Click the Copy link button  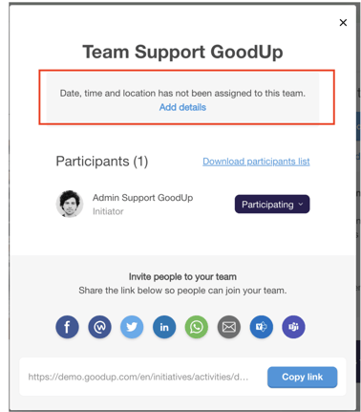[x=303, y=377]
